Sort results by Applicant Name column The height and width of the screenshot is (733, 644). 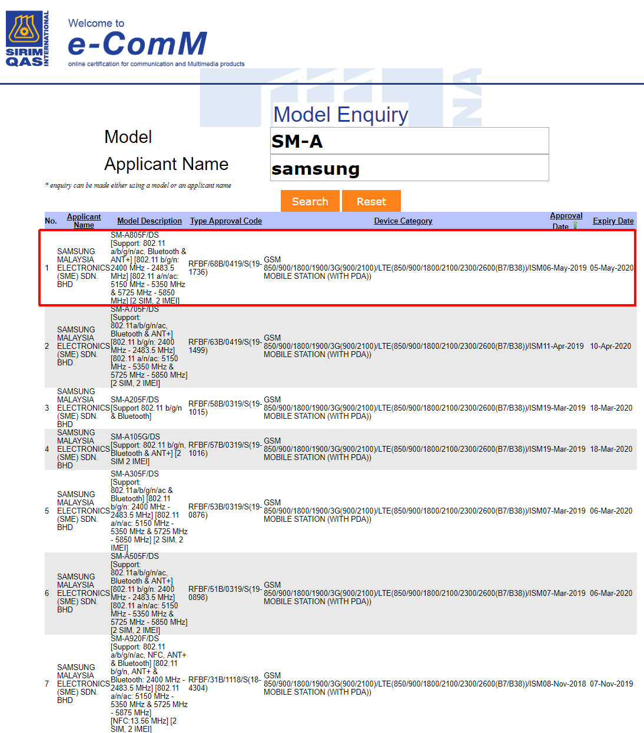pyautogui.click(x=84, y=221)
